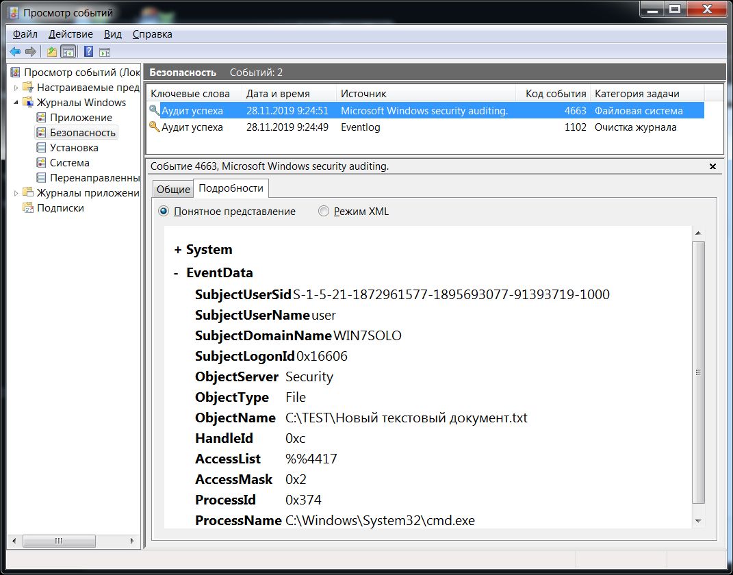
Task: Click the SubjectUserSid value S-1-5-21-...
Action: (x=451, y=294)
